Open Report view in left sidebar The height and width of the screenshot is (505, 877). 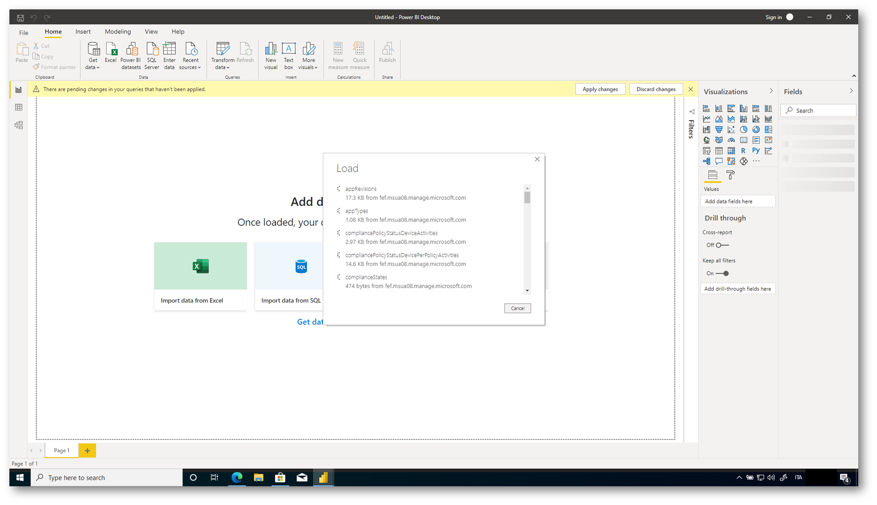pos(19,90)
